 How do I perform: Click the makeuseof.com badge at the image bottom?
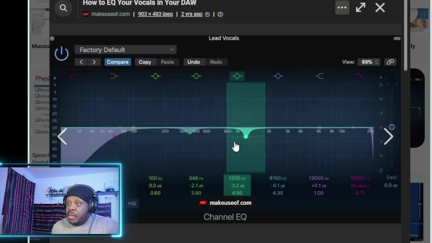click(225, 203)
